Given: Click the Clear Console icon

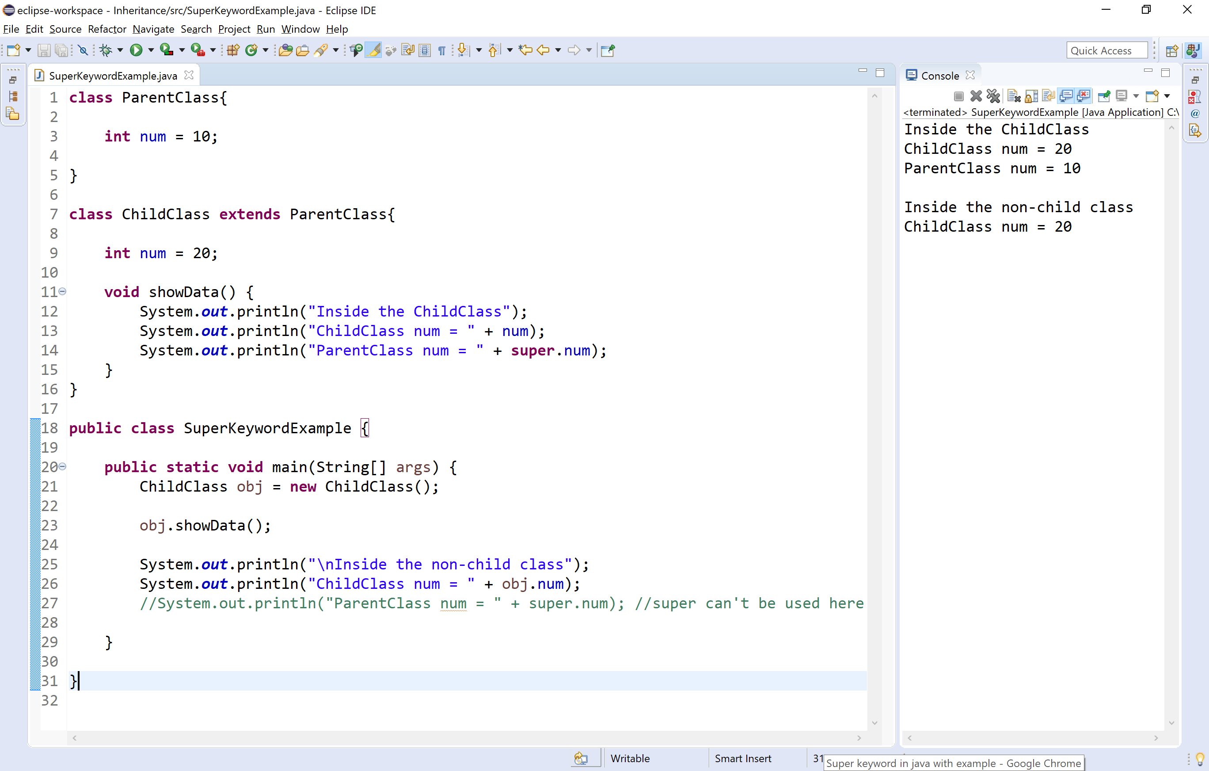Looking at the screenshot, I should [x=1014, y=96].
